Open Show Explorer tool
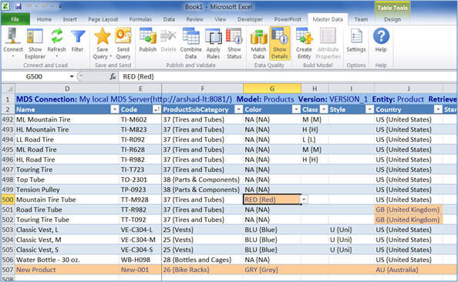458x282 pixels. point(35,44)
